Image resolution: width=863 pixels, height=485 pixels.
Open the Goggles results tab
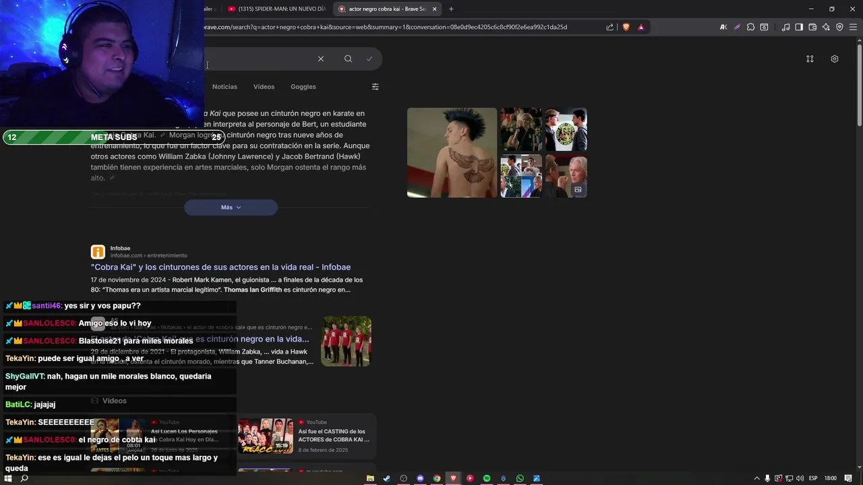(x=303, y=86)
